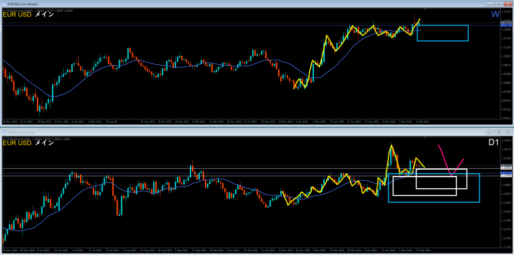Click chart shift triangle on Weekly chart
Image resolution: width=514 pixels, height=255 pixels.
426,10
